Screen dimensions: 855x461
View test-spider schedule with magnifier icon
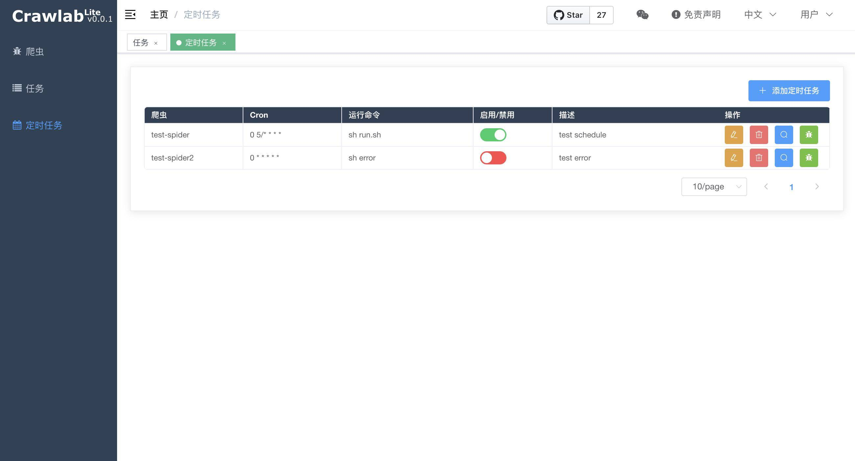coord(784,135)
